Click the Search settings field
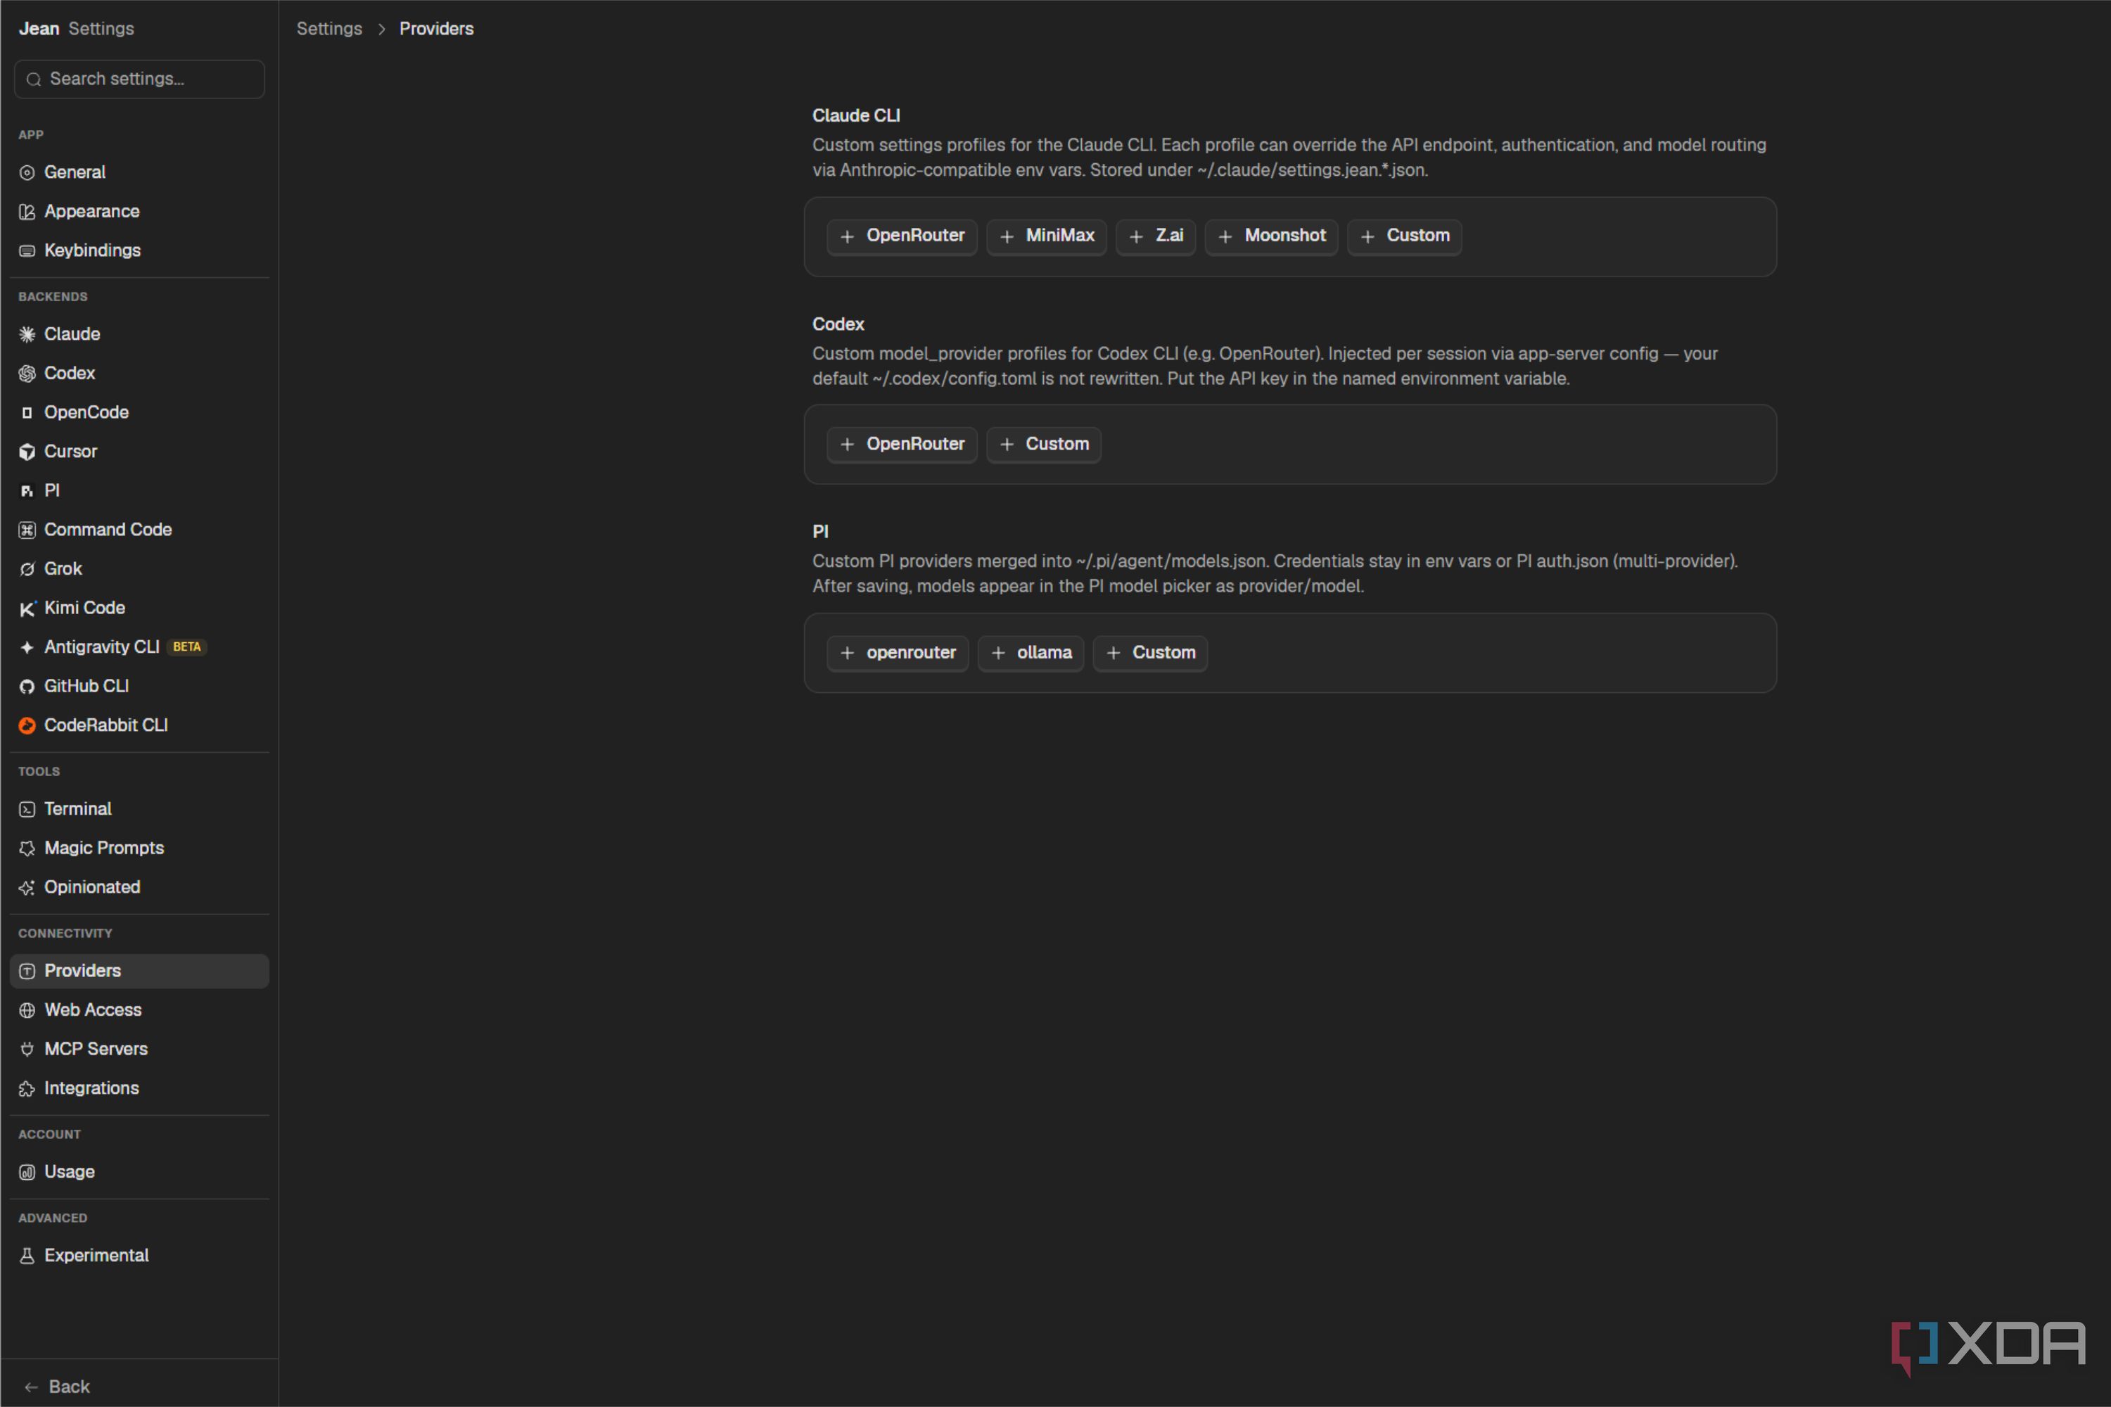The width and height of the screenshot is (2111, 1407). tap(139, 79)
